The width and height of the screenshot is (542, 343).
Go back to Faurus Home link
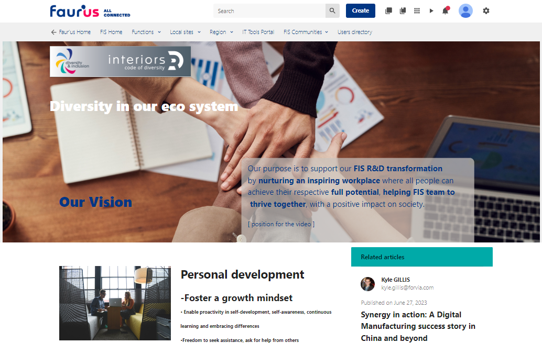coord(71,32)
